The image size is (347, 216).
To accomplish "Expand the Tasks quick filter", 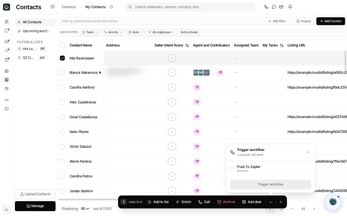I will tap(90, 32).
